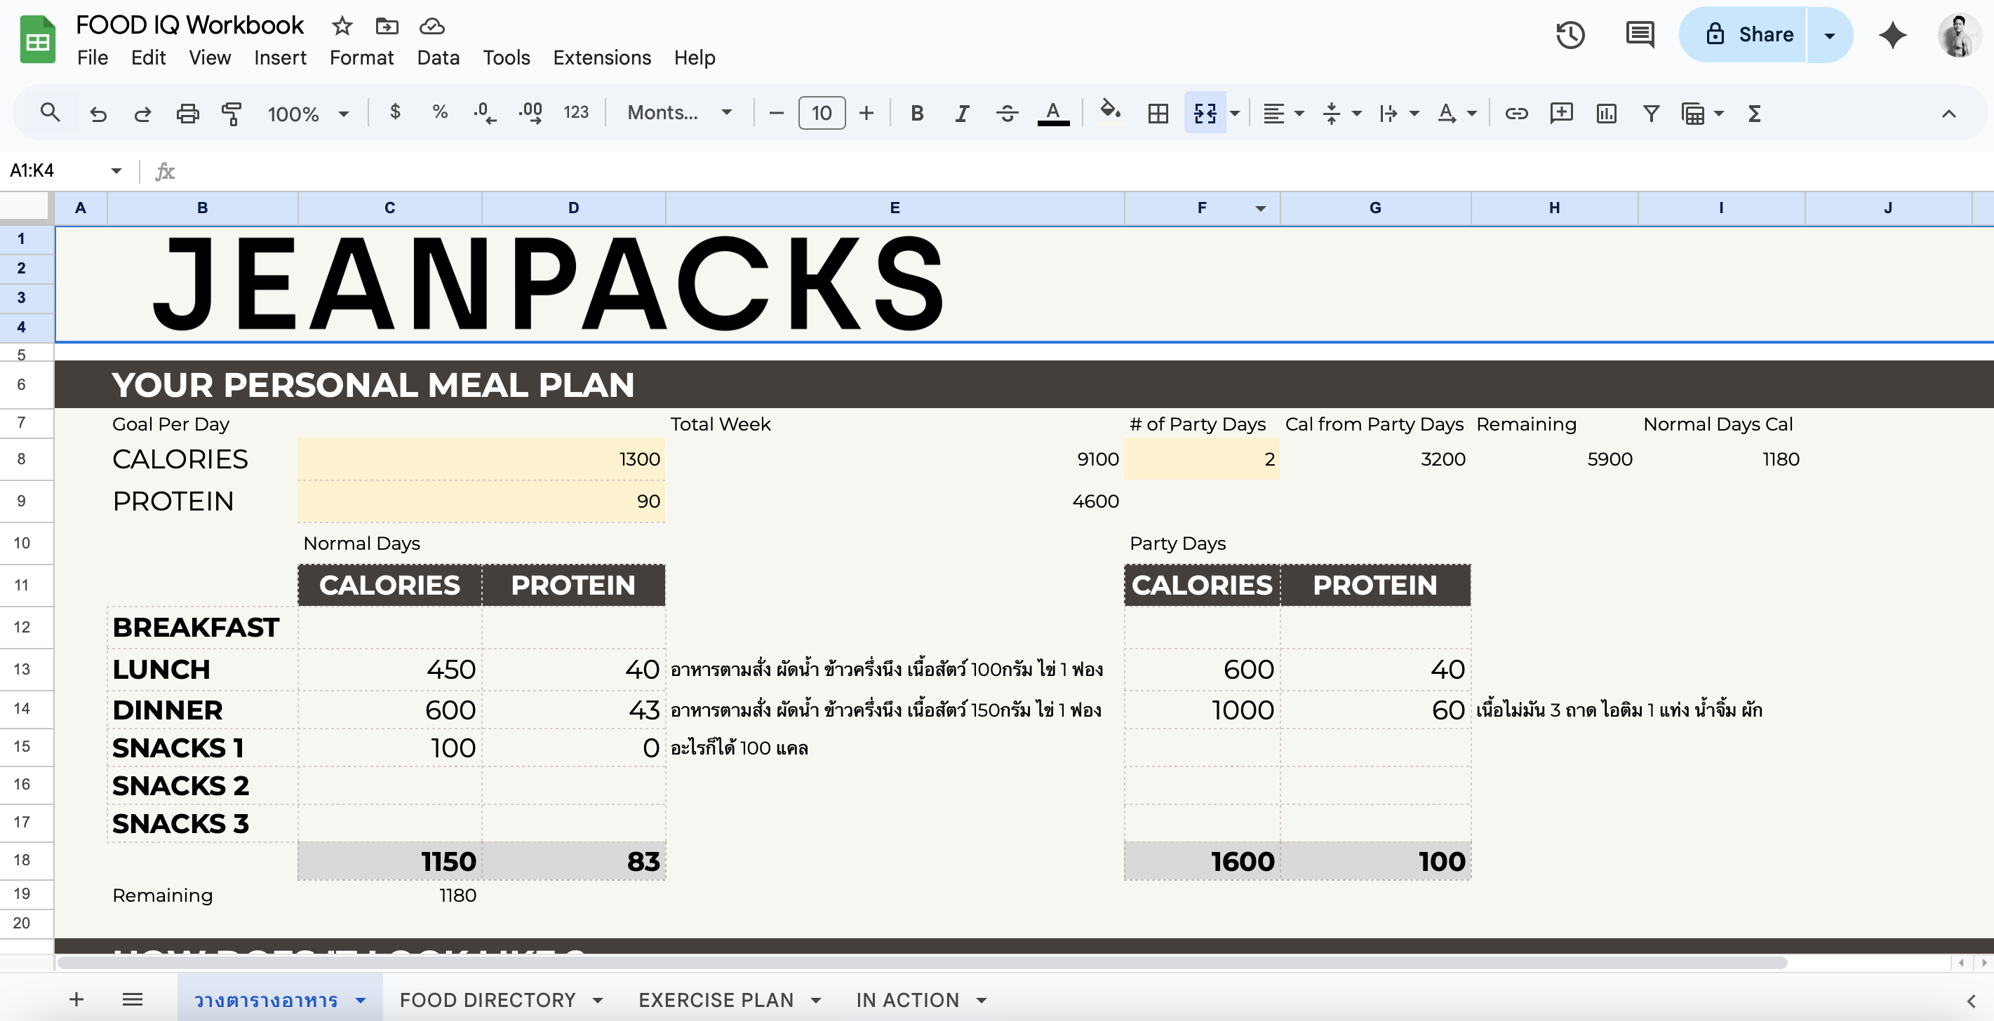Toggle italic formatting

pos(961,114)
